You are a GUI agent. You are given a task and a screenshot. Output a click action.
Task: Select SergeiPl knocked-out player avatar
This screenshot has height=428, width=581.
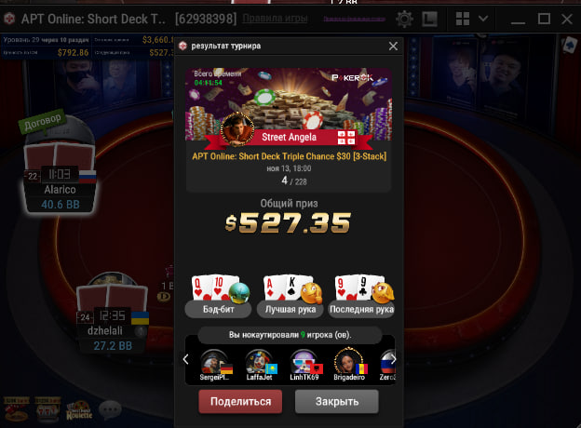pos(214,362)
